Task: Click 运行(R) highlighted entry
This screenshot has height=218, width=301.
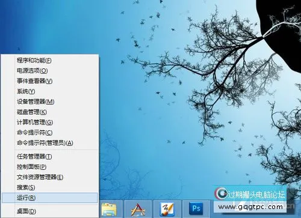Action: [x=50, y=198]
